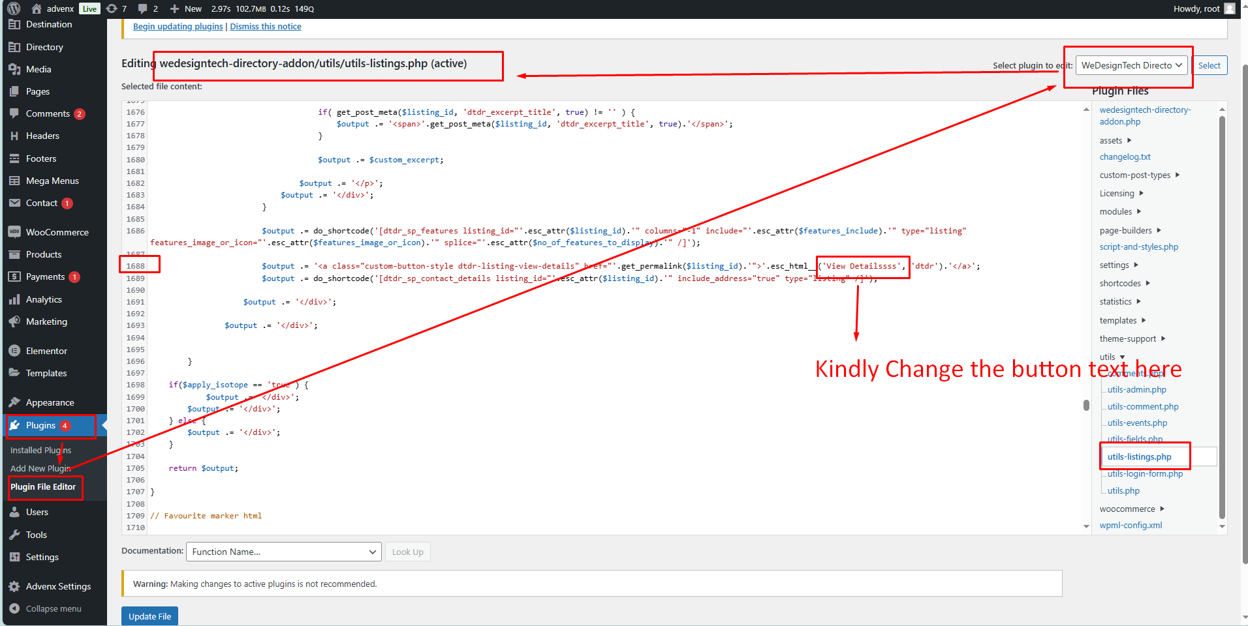Collapse the utils folder
Screen dimensions: 1248x626
pyautogui.click(x=1112, y=357)
